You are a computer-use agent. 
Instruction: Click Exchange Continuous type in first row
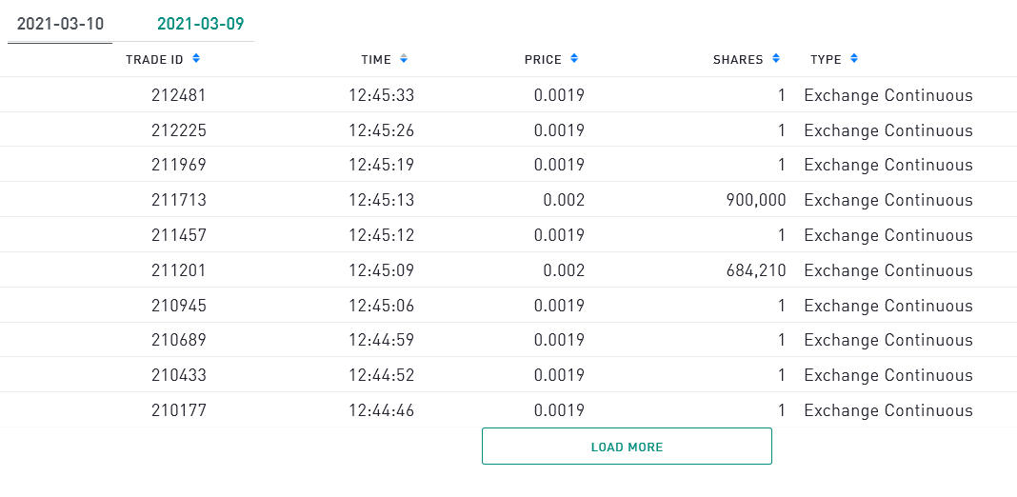[x=887, y=95]
